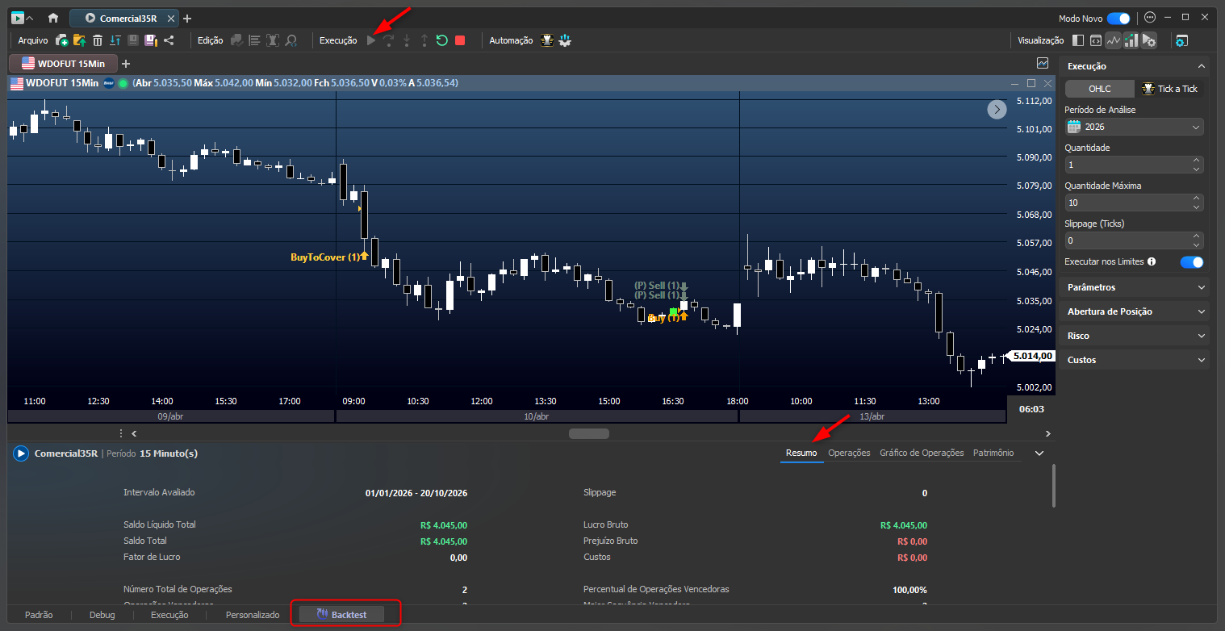Switch to the Operações tab
This screenshot has width=1225, height=631.
pos(849,453)
